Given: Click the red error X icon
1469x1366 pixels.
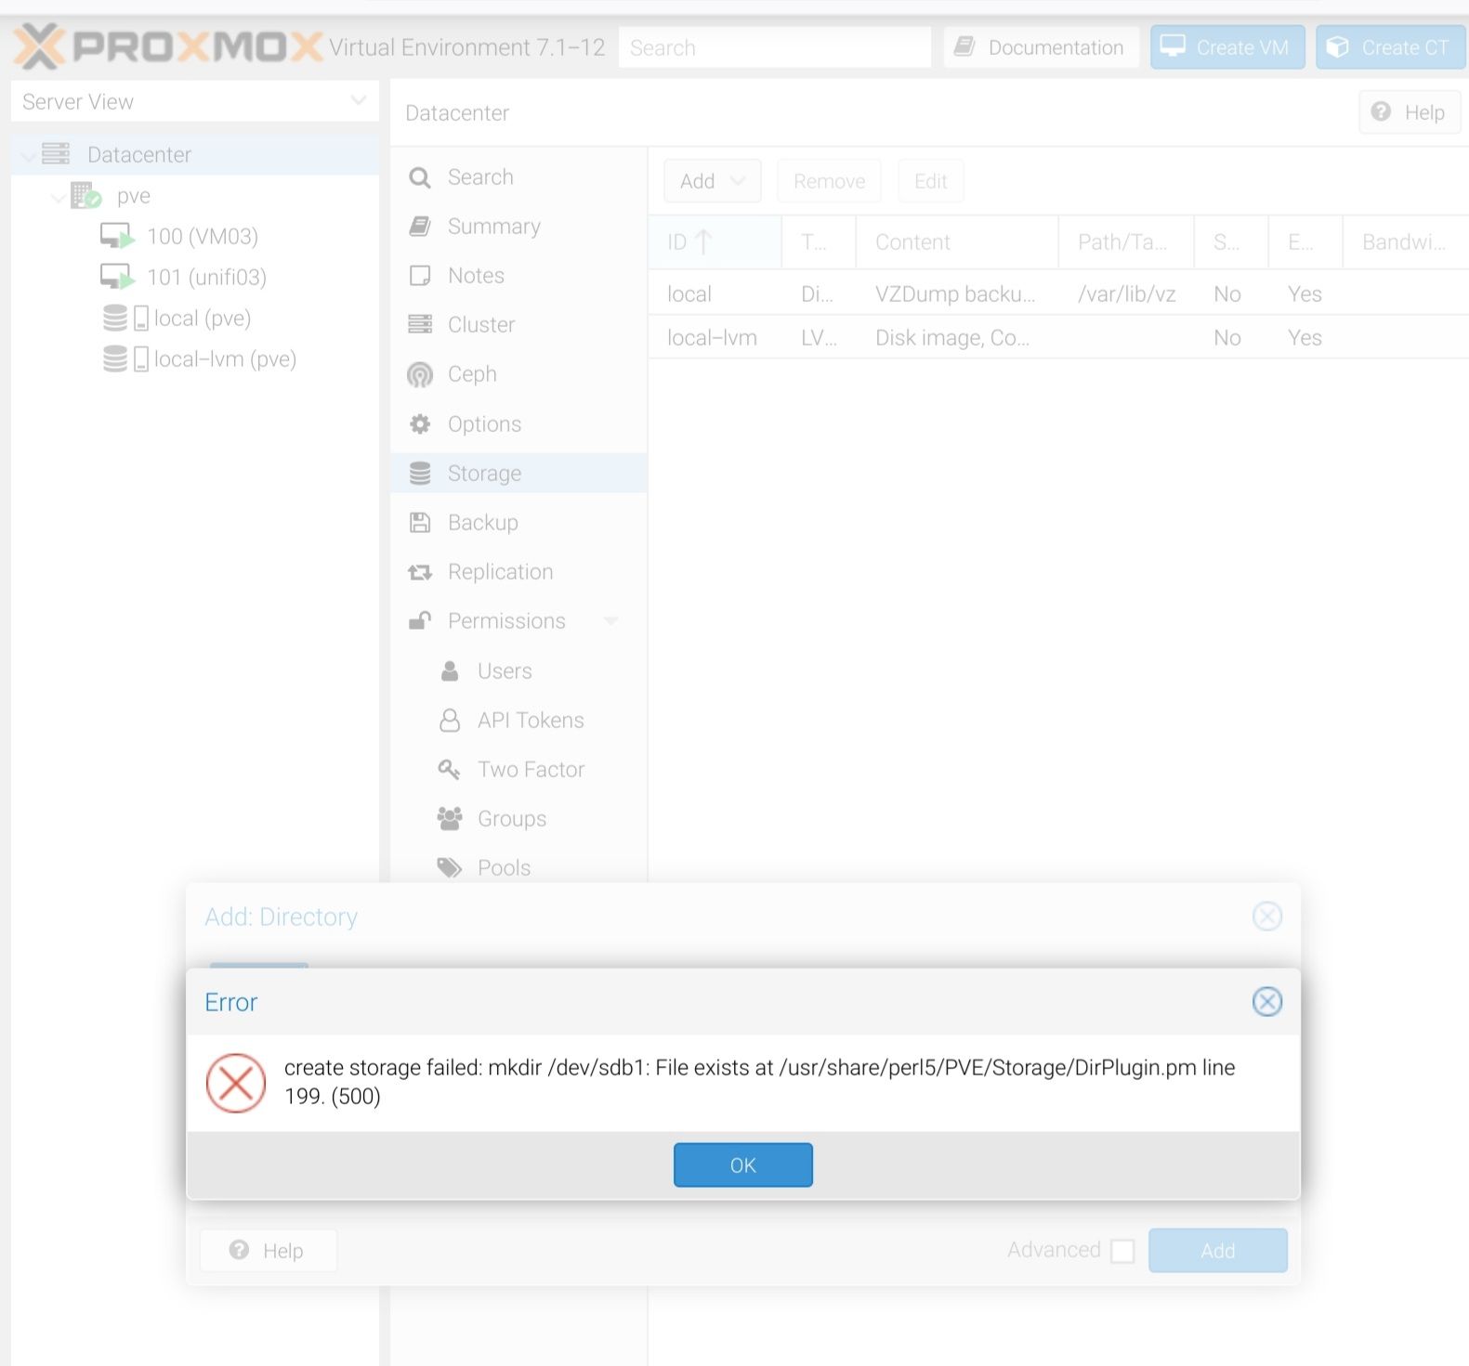Looking at the screenshot, I should pyautogui.click(x=236, y=1083).
